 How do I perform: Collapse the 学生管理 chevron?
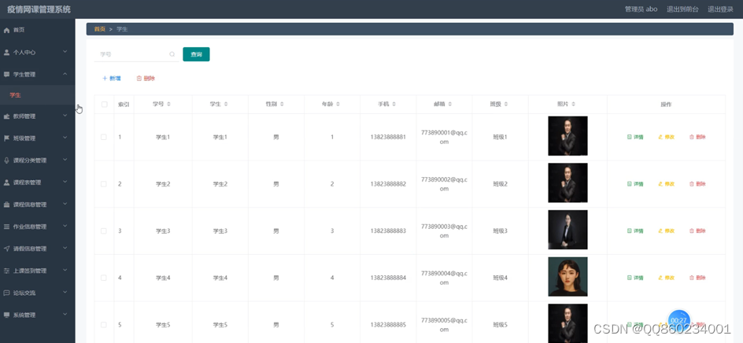coord(65,74)
